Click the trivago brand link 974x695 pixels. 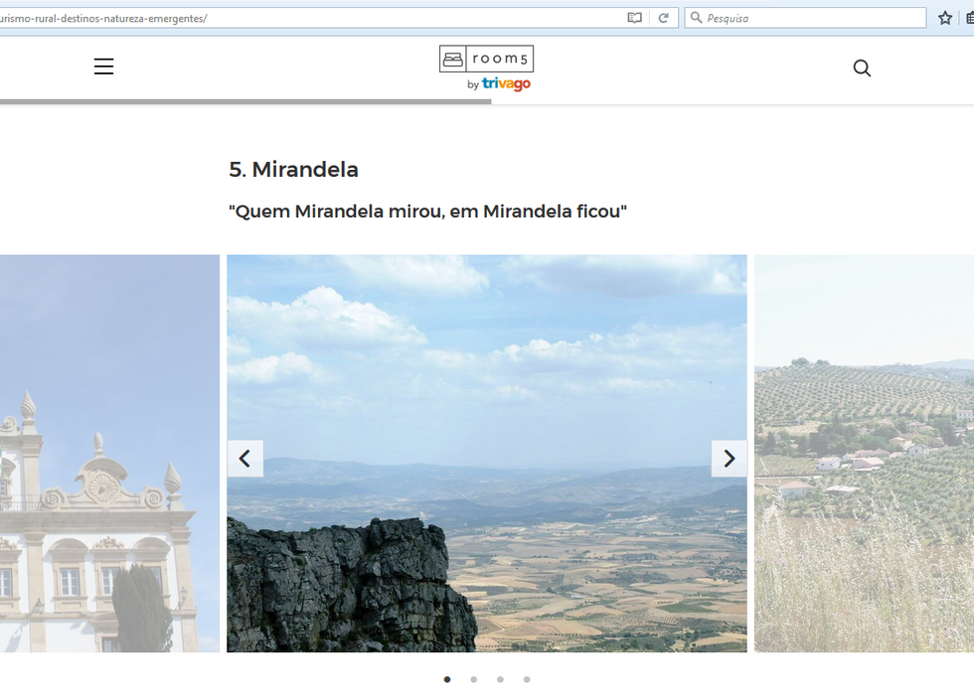pyautogui.click(x=506, y=83)
